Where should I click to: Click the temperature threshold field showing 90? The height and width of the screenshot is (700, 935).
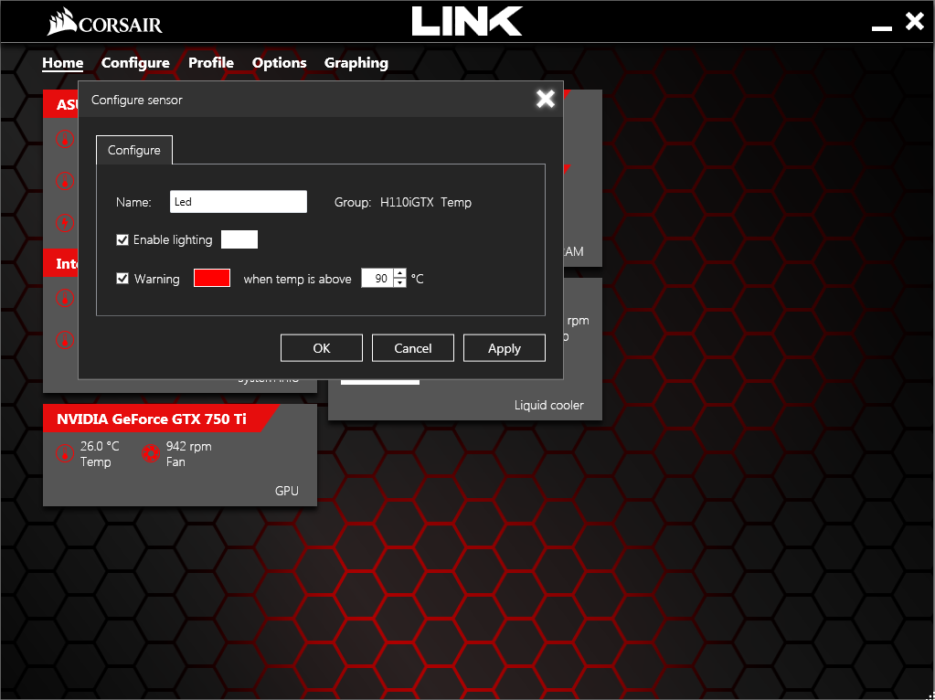tap(377, 279)
